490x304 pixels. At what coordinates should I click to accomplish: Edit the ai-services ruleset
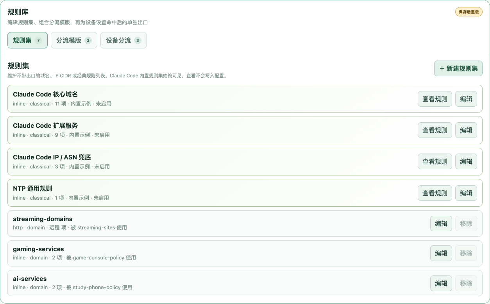[441, 283]
